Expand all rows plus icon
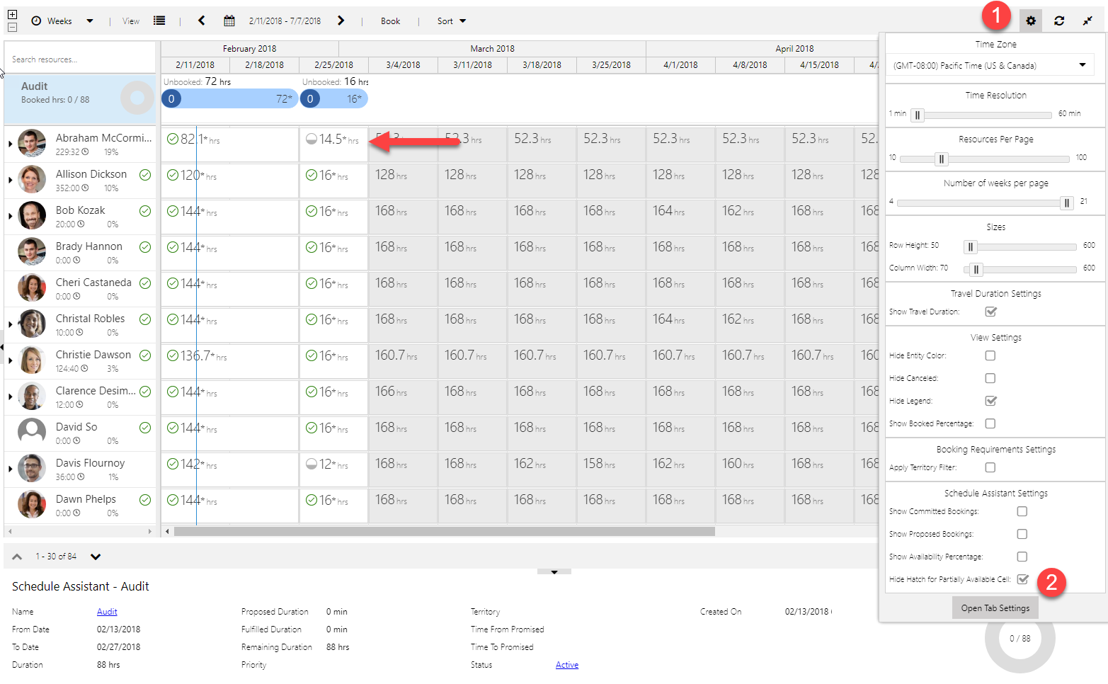 12,14
